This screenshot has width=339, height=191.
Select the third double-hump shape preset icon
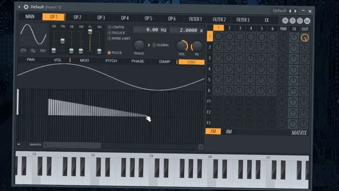coord(43,51)
